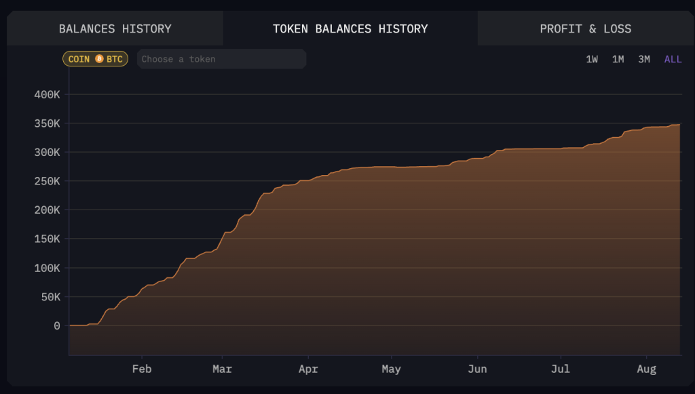
Task: Set the time range to 1W
Action: [592, 59]
